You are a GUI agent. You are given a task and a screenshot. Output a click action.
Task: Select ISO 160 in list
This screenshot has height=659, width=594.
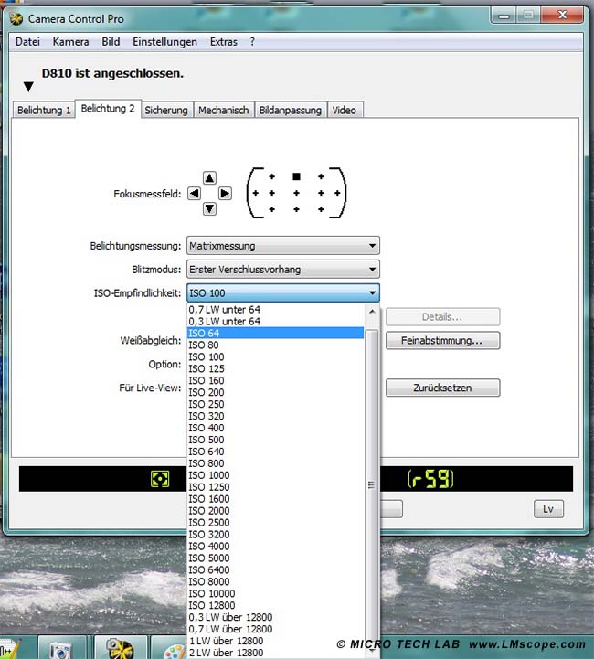click(276, 380)
